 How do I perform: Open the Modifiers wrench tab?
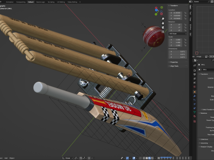pyautogui.click(x=194, y=96)
